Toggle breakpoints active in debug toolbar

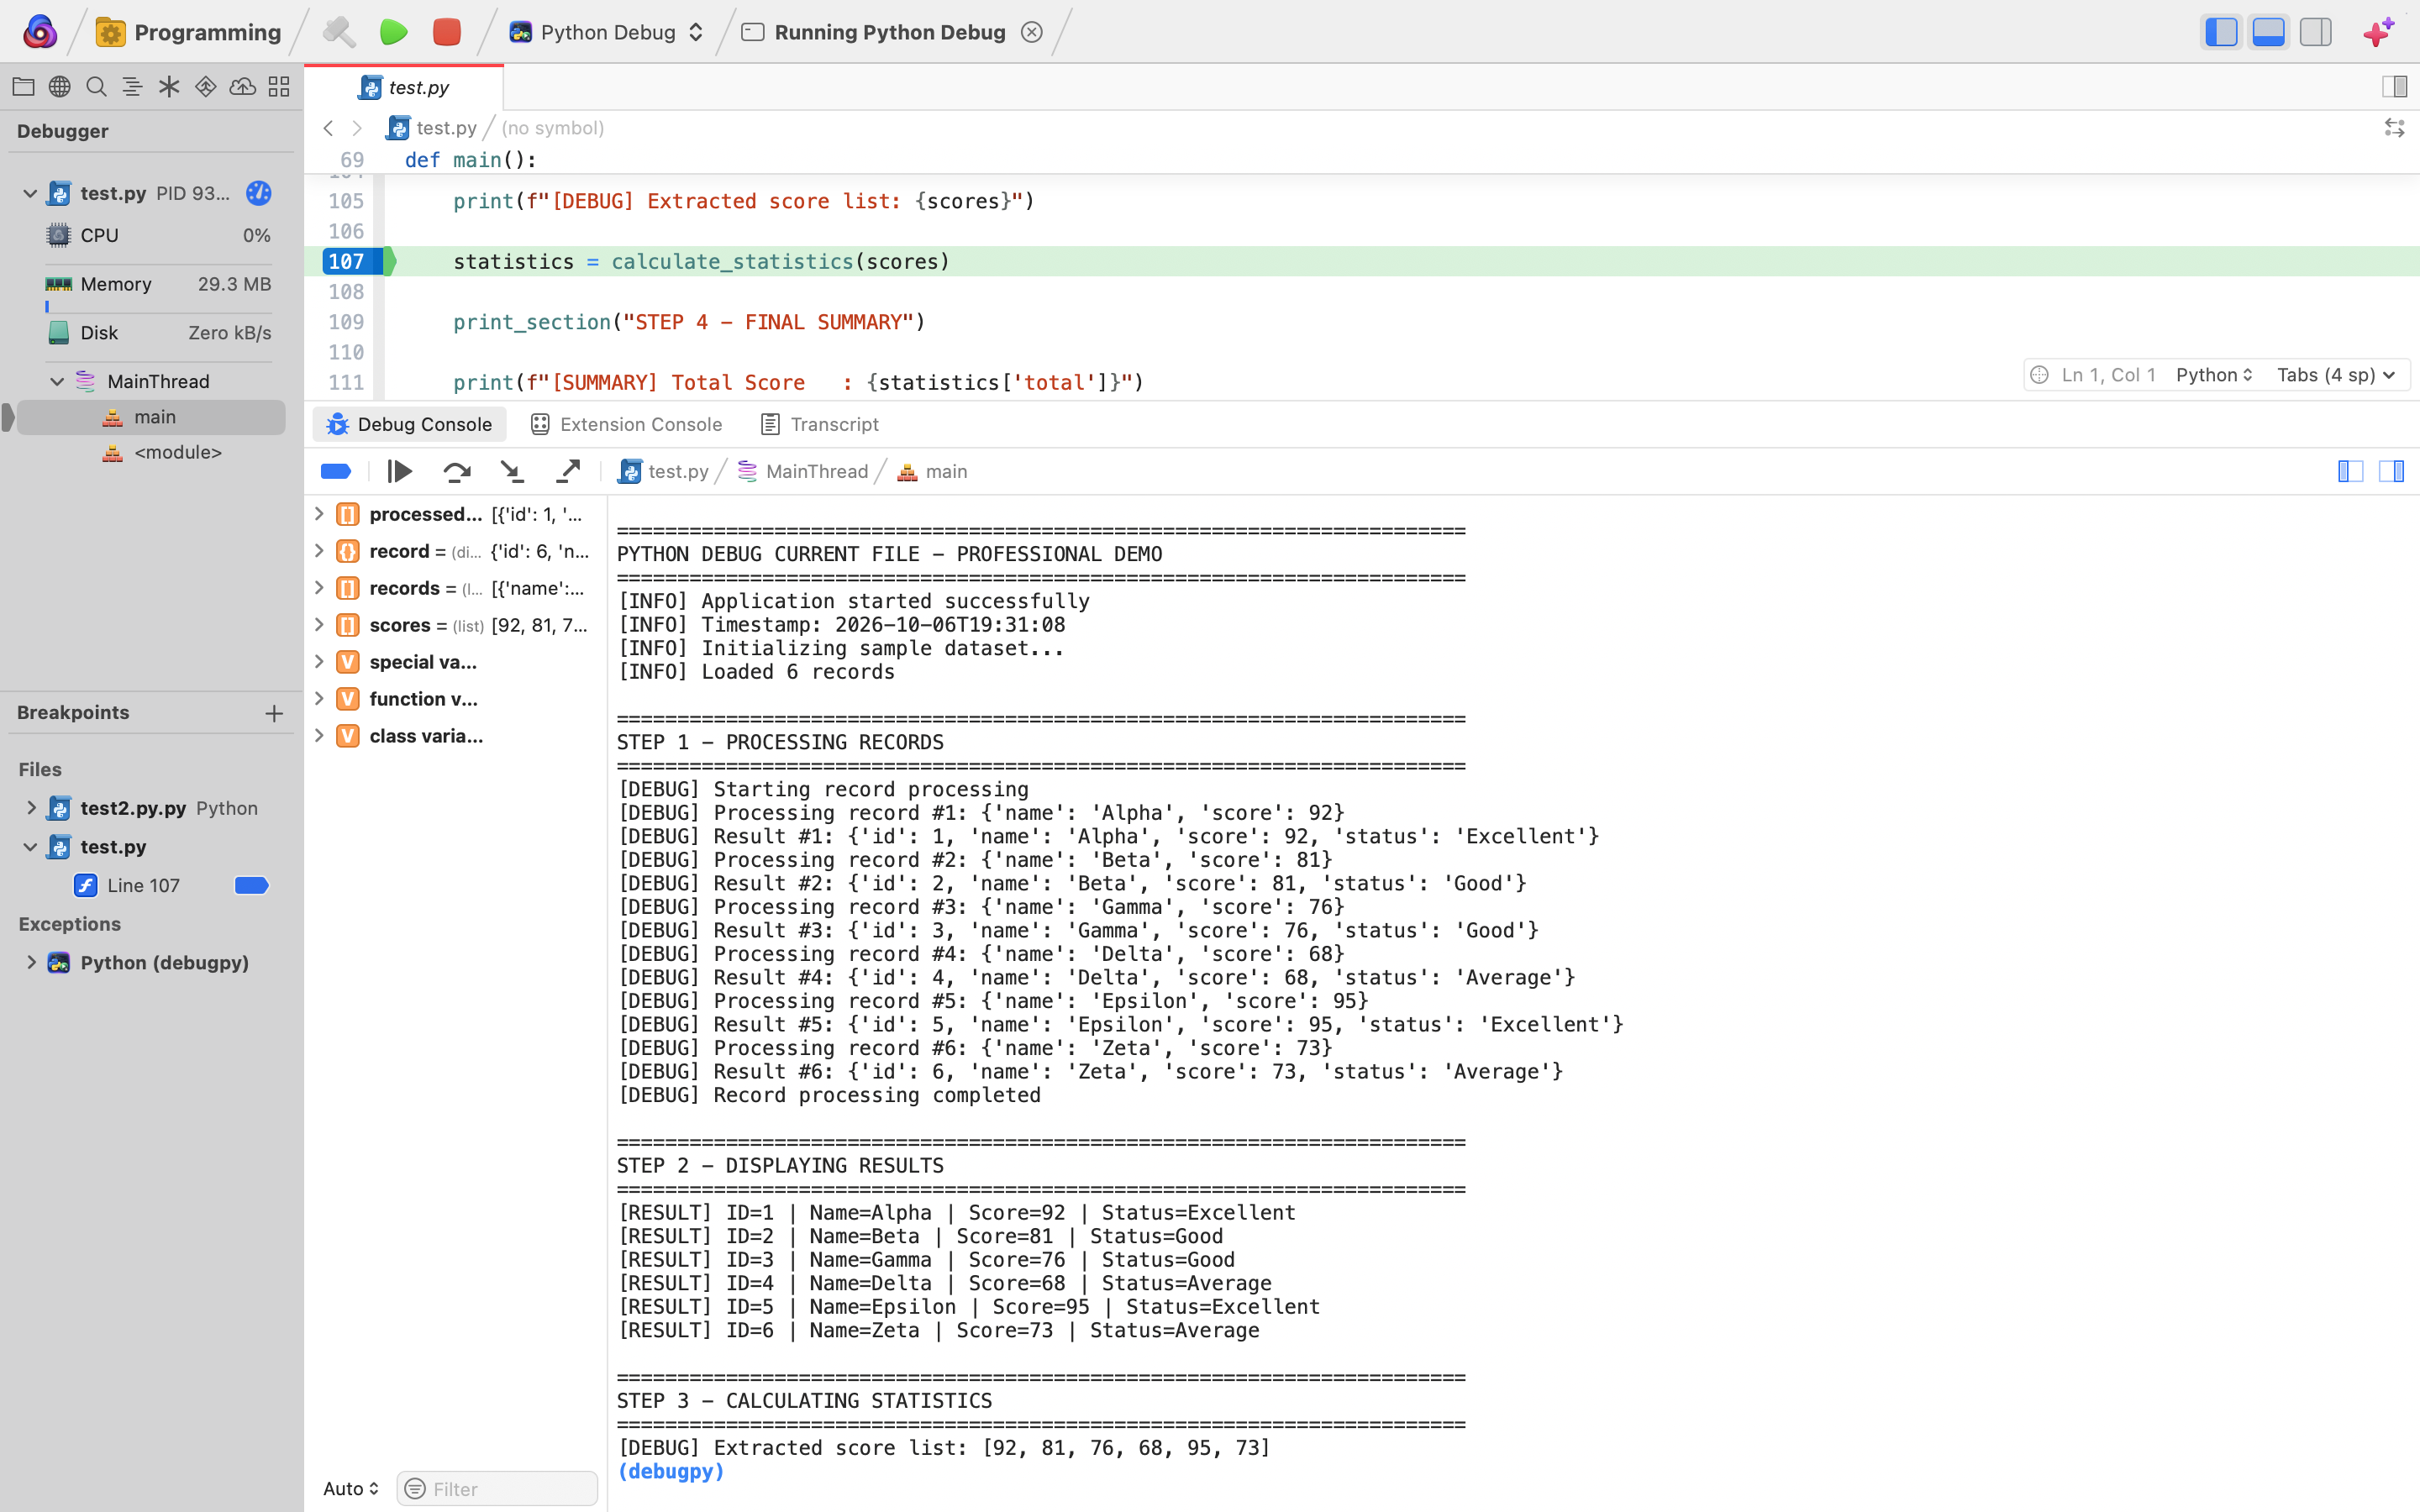point(336,471)
